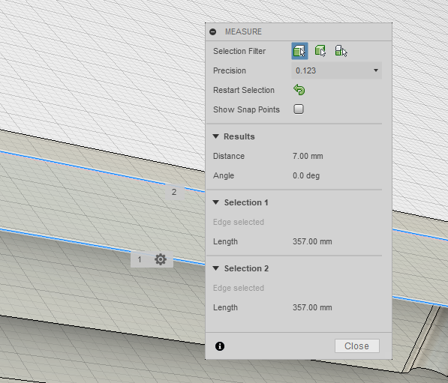Viewport: 448px width, 383px height.
Task: Click the Angle value 0.0 deg
Action: point(306,175)
